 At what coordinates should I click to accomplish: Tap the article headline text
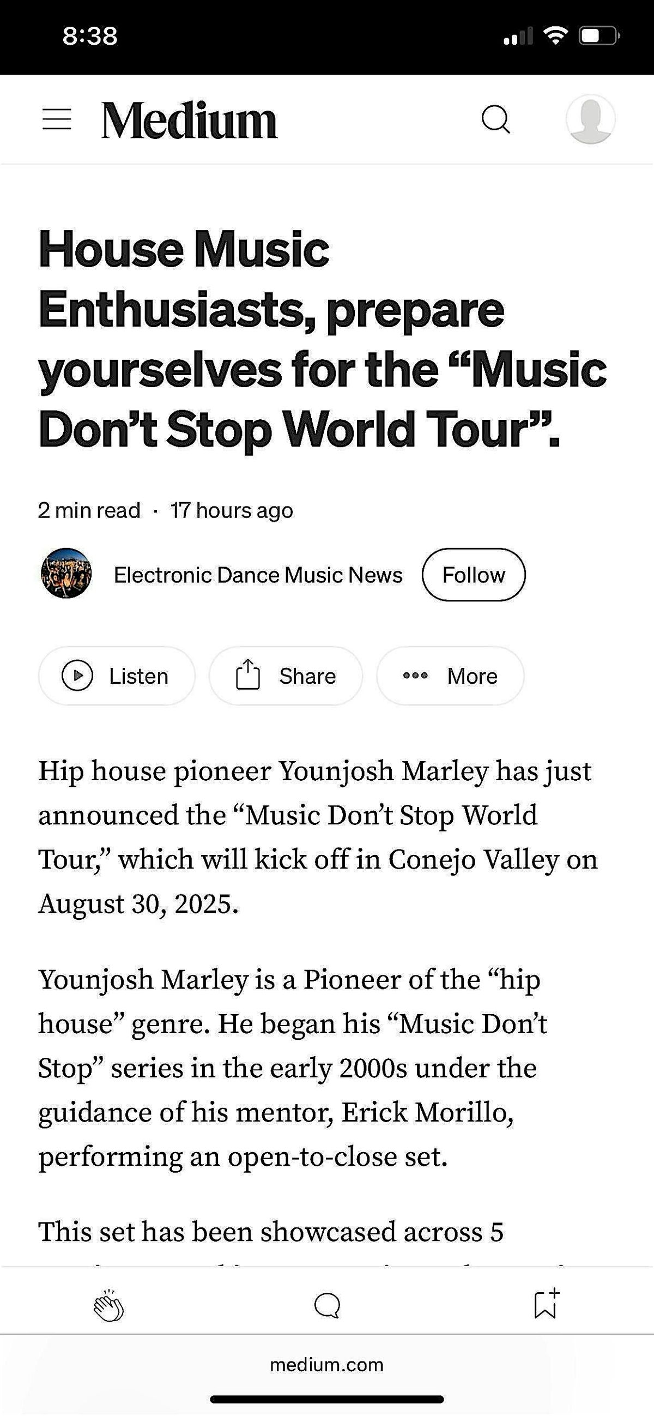coord(323,339)
